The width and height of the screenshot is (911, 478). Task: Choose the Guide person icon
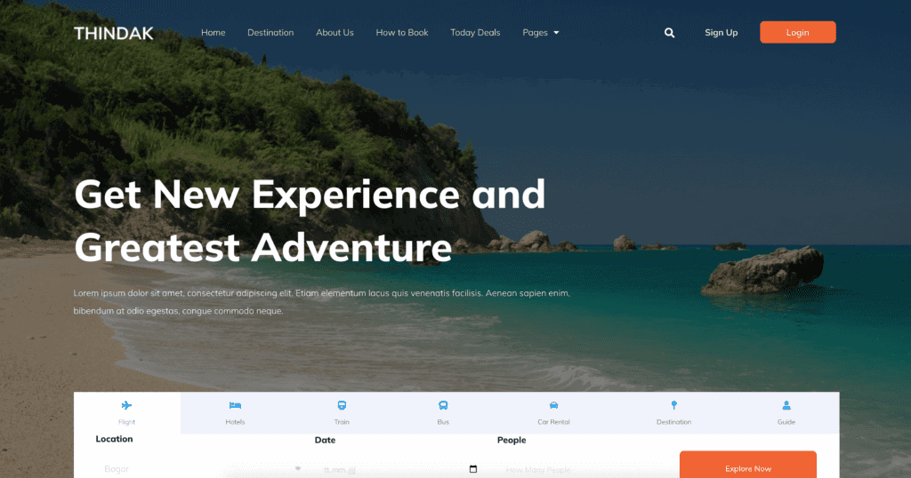(786, 405)
